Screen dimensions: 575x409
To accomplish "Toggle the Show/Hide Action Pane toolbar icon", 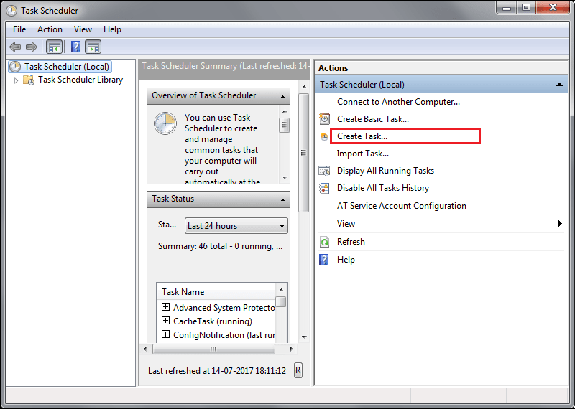I will pos(93,47).
